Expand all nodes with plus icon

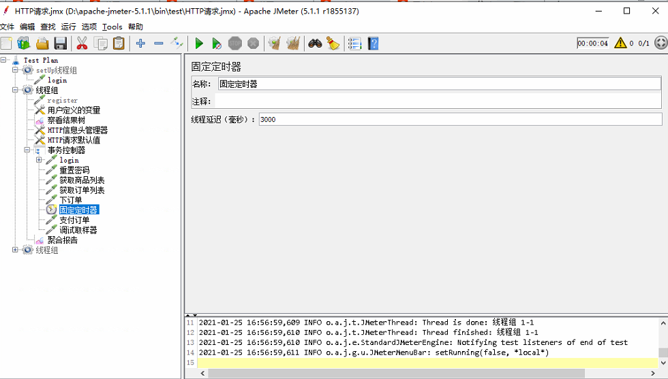click(x=140, y=44)
